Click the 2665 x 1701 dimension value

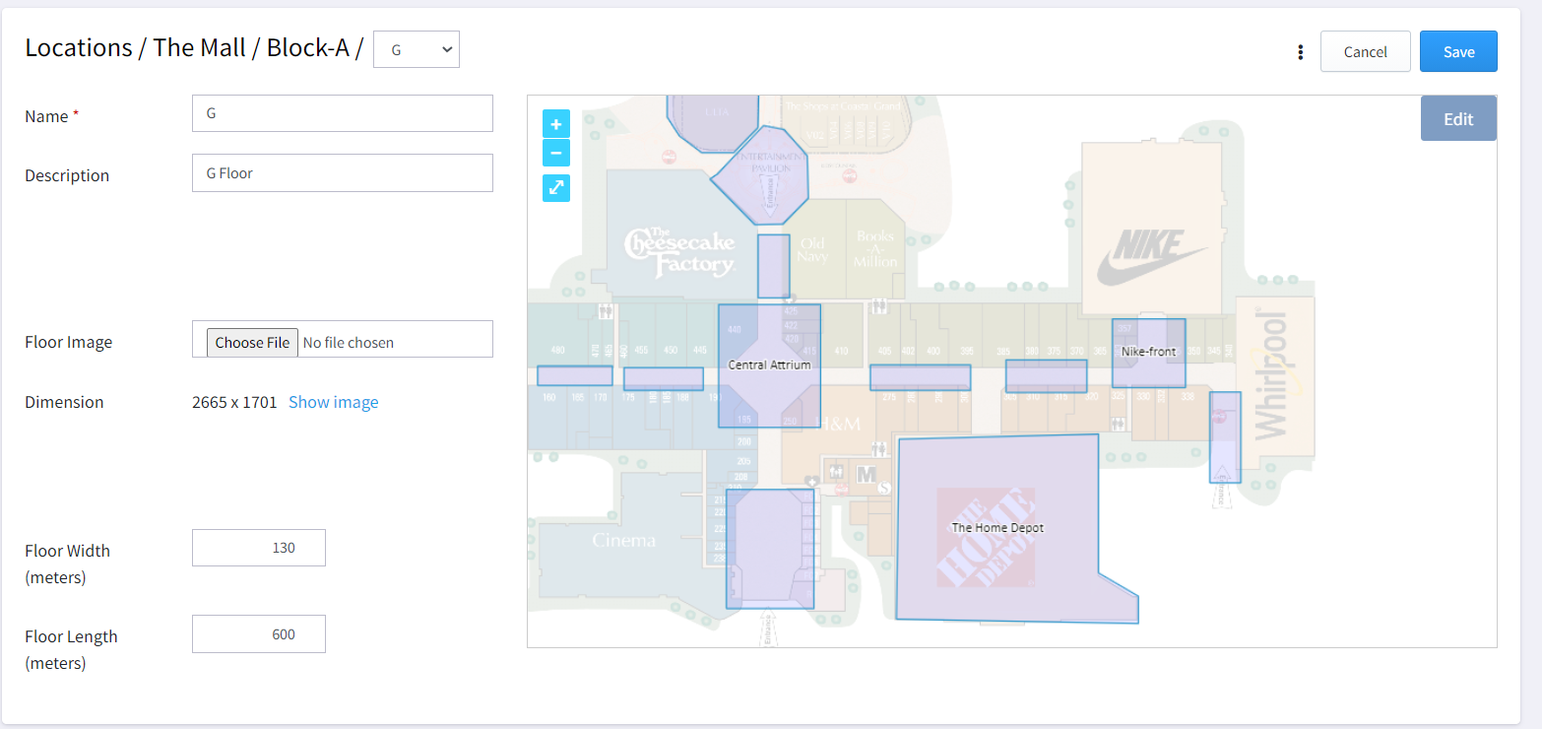pyautogui.click(x=234, y=402)
